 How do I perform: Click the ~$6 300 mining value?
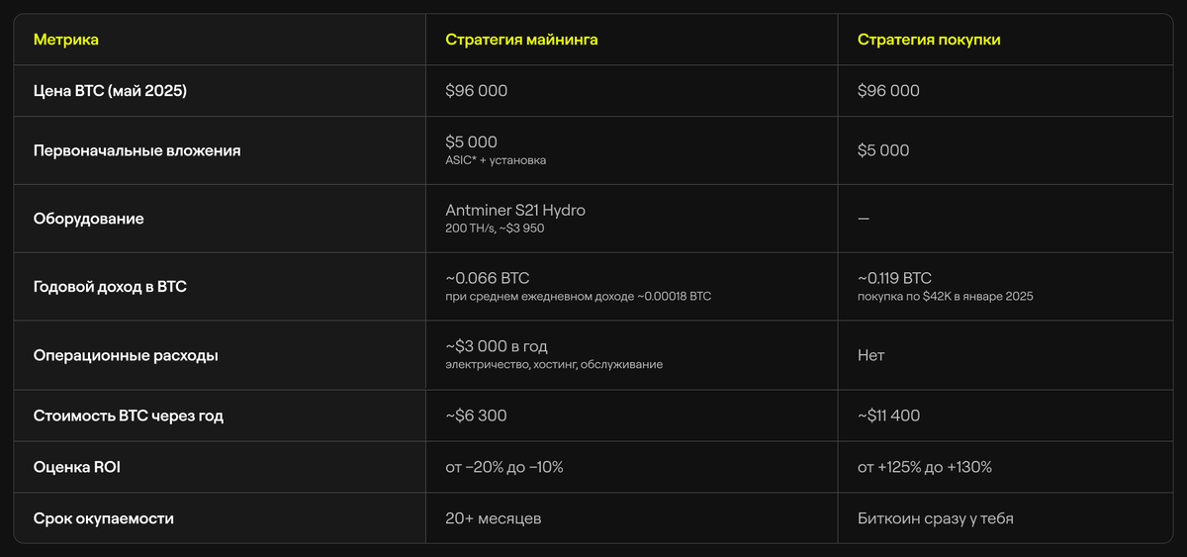click(476, 416)
